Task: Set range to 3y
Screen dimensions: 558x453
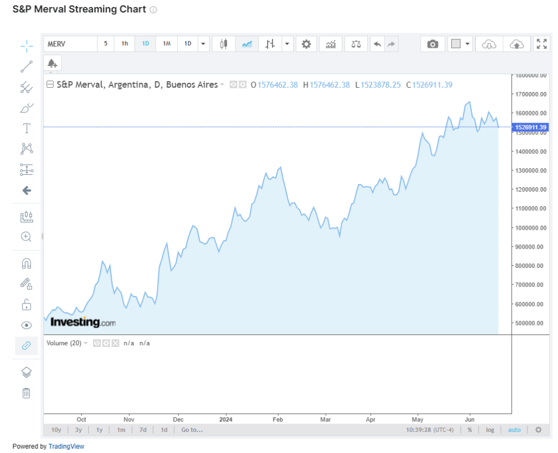Action: (78, 430)
